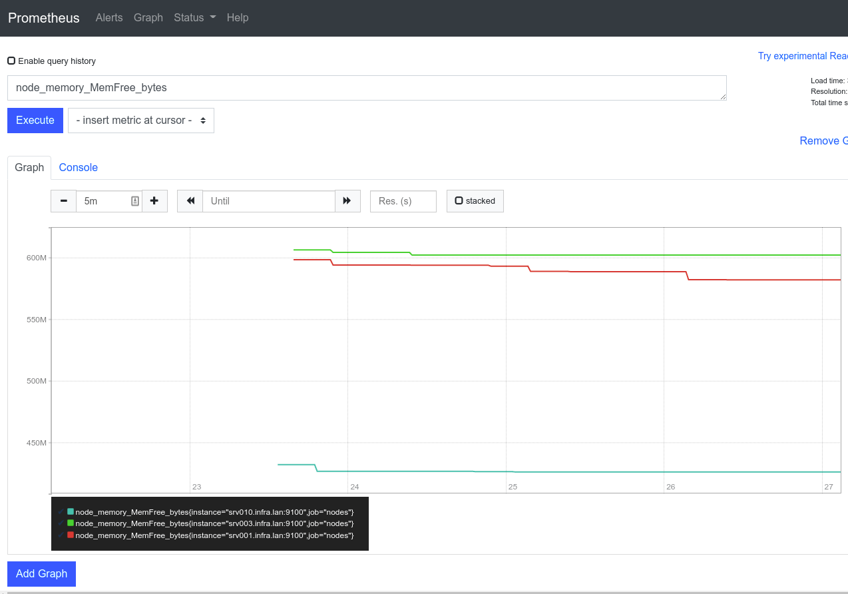
Task: Click the Add Graph button
Action: tap(41, 573)
